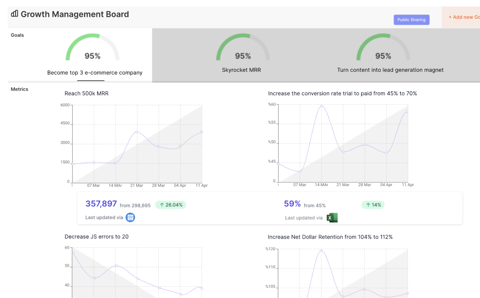Click the 14 Mar peak on Net Dollar Retention chart
Image resolution: width=480 pixels, height=298 pixels.
pyautogui.click(x=321, y=250)
